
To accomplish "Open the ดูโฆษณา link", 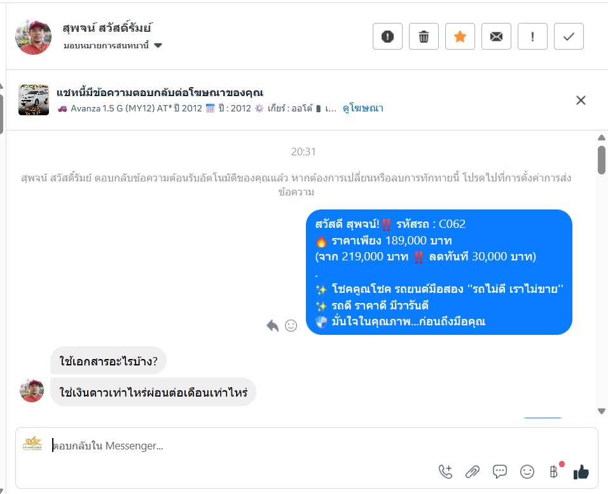I will coord(363,108).
